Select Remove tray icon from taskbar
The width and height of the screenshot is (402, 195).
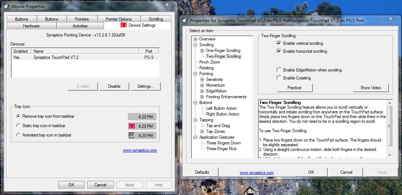(18, 116)
